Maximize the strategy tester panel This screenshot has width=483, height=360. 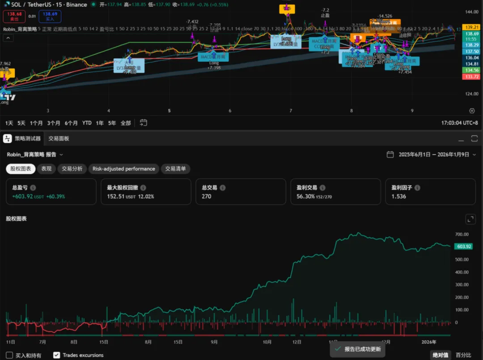point(475,138)
